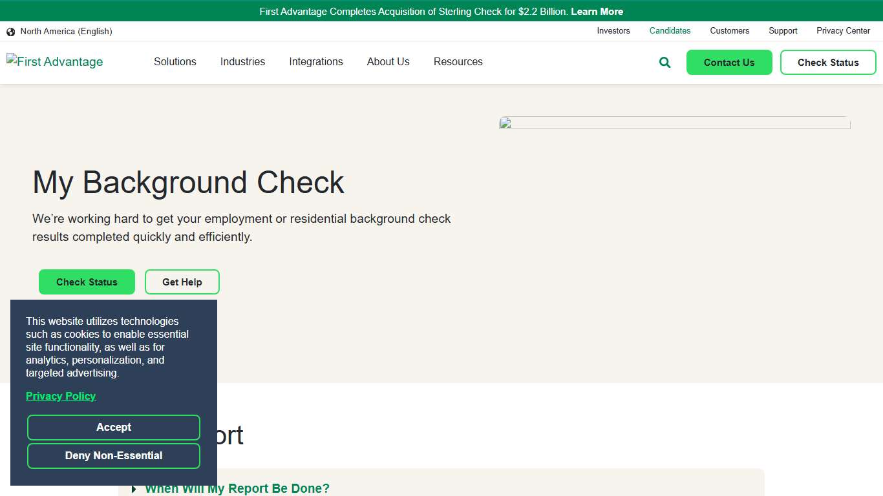Click the broken image placeholder icon
Screen dimensions: 883x496
(505, 124)
